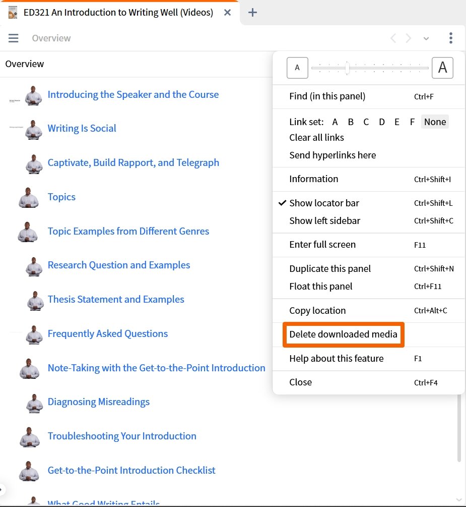The width and height of the screenshot is (466, 507).
Task: Click thumbnail beside Diagnosing Misreadings
Action: tap(34, 403)
